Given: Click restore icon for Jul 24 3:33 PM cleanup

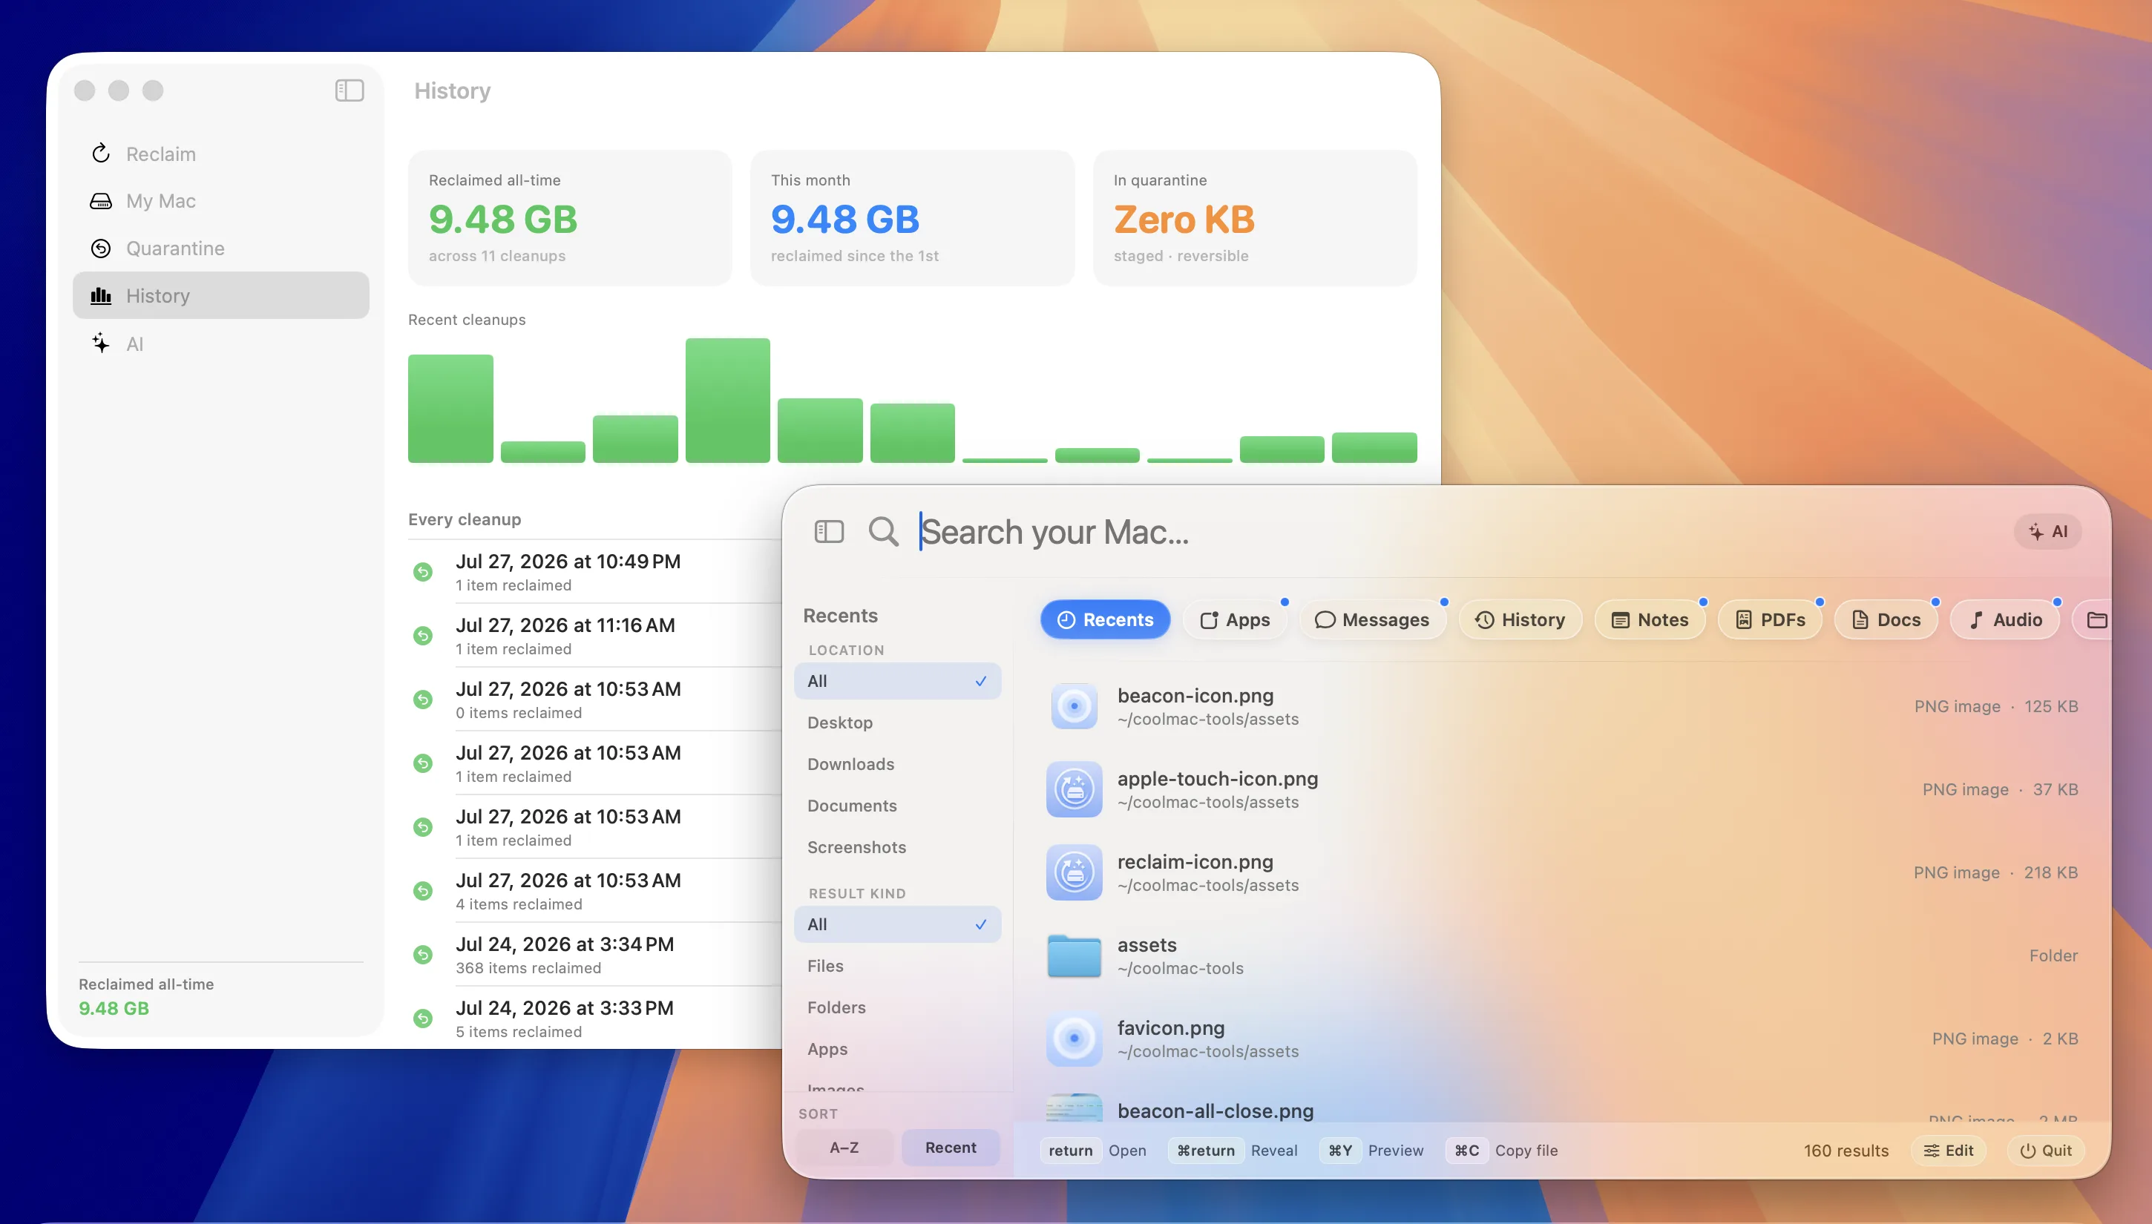Looking at the screenshot, I should click(x=423, y=1019).
